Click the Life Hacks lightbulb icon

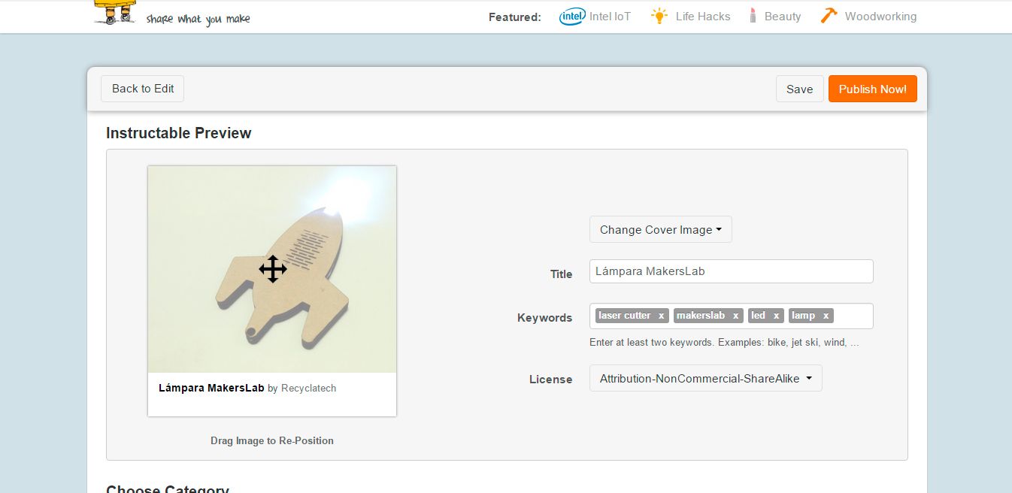click(659, 16)
